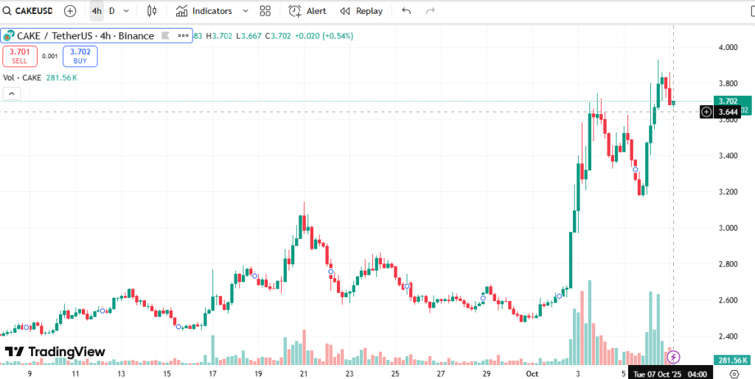Switch to the D daily timeframe
The image size is (755, 379).
pyautogui.click(x=112, y=11)
